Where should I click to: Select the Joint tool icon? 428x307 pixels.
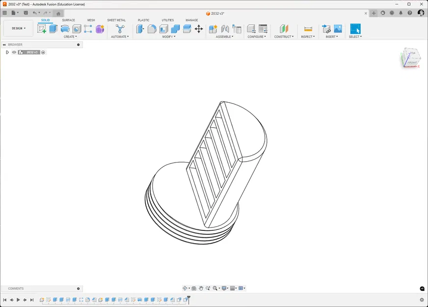[225, 28]
